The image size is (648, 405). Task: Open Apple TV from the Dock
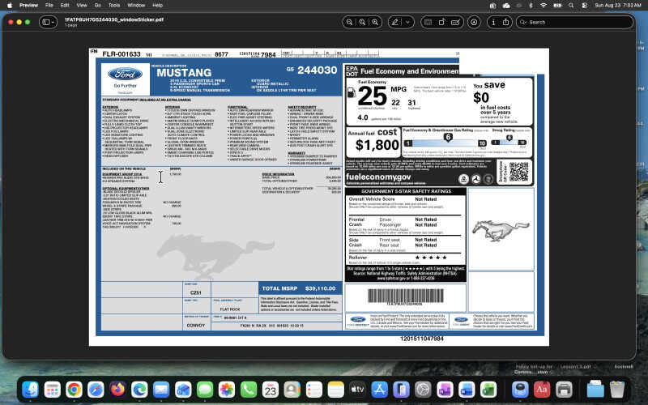coord(357,390)
